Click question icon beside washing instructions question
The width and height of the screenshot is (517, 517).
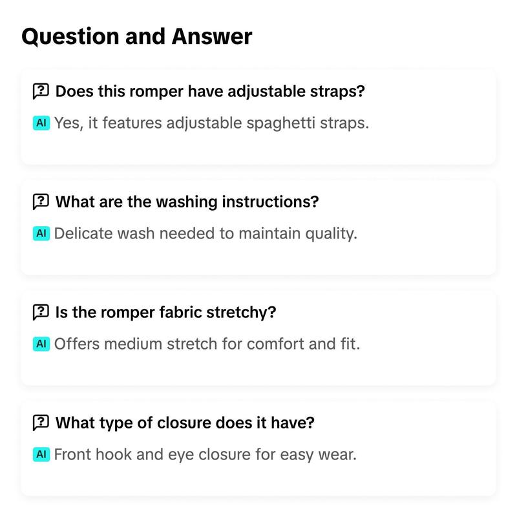(x=41, y=202)
